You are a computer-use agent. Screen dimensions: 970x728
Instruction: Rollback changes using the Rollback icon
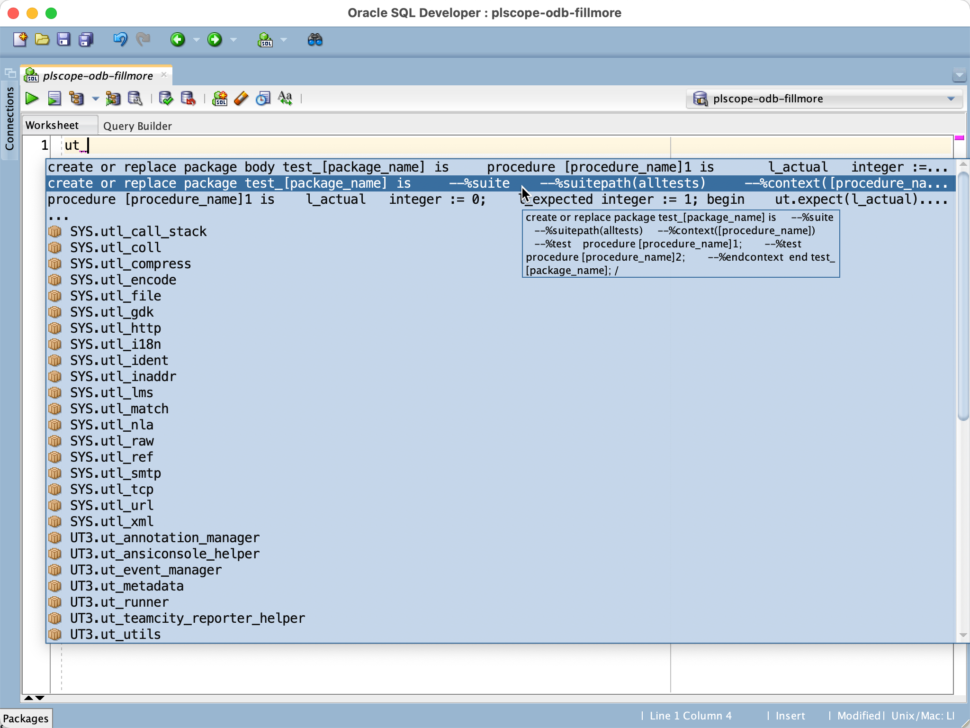pyautogui.click(x=188, y=98)
